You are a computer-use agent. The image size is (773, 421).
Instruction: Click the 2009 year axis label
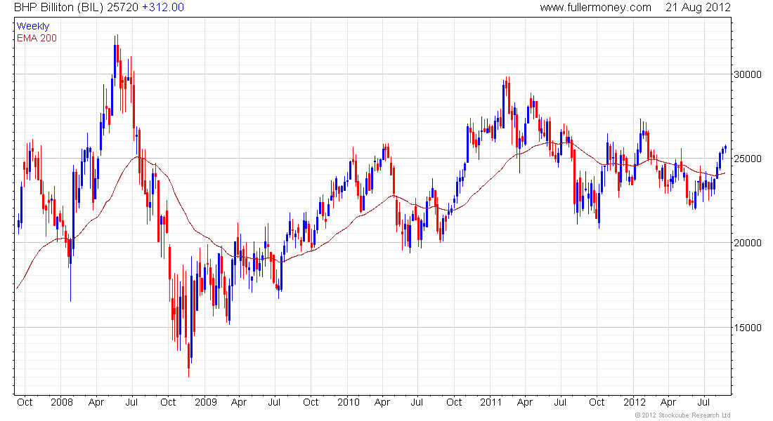[x=206, y=402]
